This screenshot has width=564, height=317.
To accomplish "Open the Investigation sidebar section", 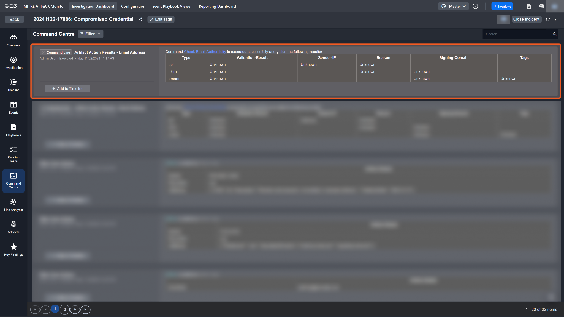I will point(13,63).
